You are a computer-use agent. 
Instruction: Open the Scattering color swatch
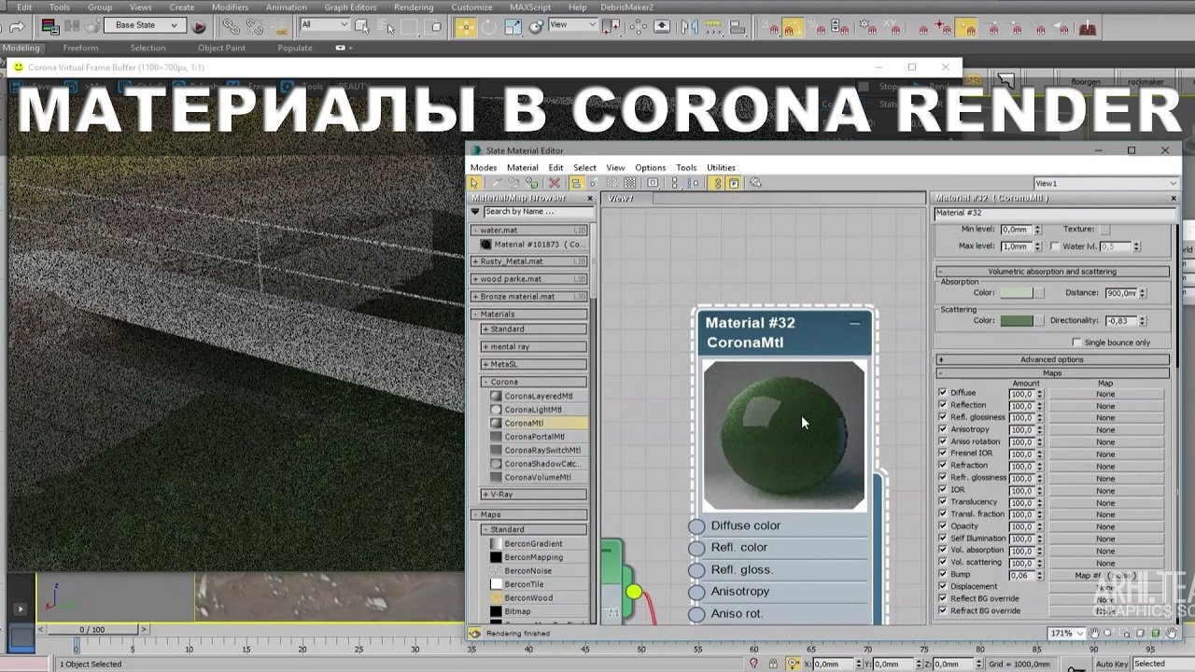coord(1017,321)
